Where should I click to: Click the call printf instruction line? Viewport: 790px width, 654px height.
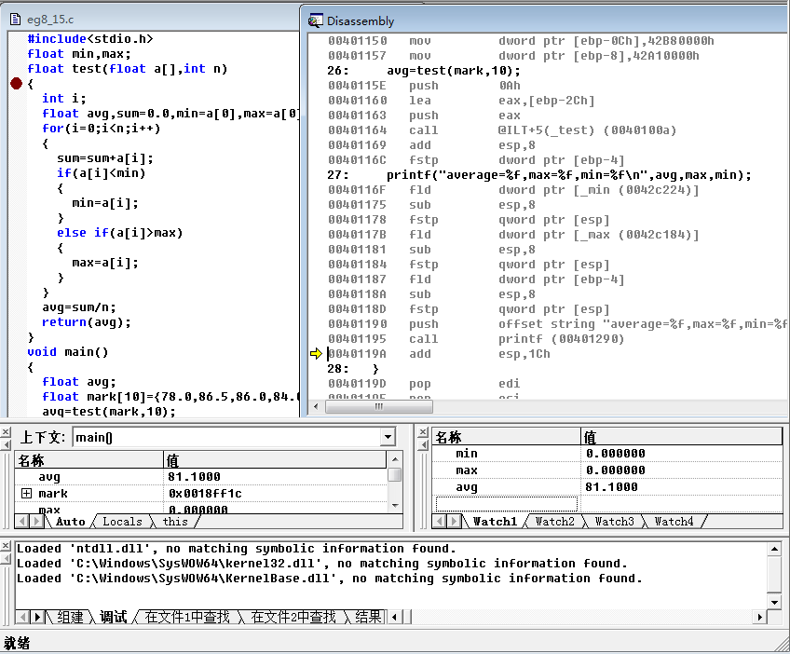[x=476, y=339]
